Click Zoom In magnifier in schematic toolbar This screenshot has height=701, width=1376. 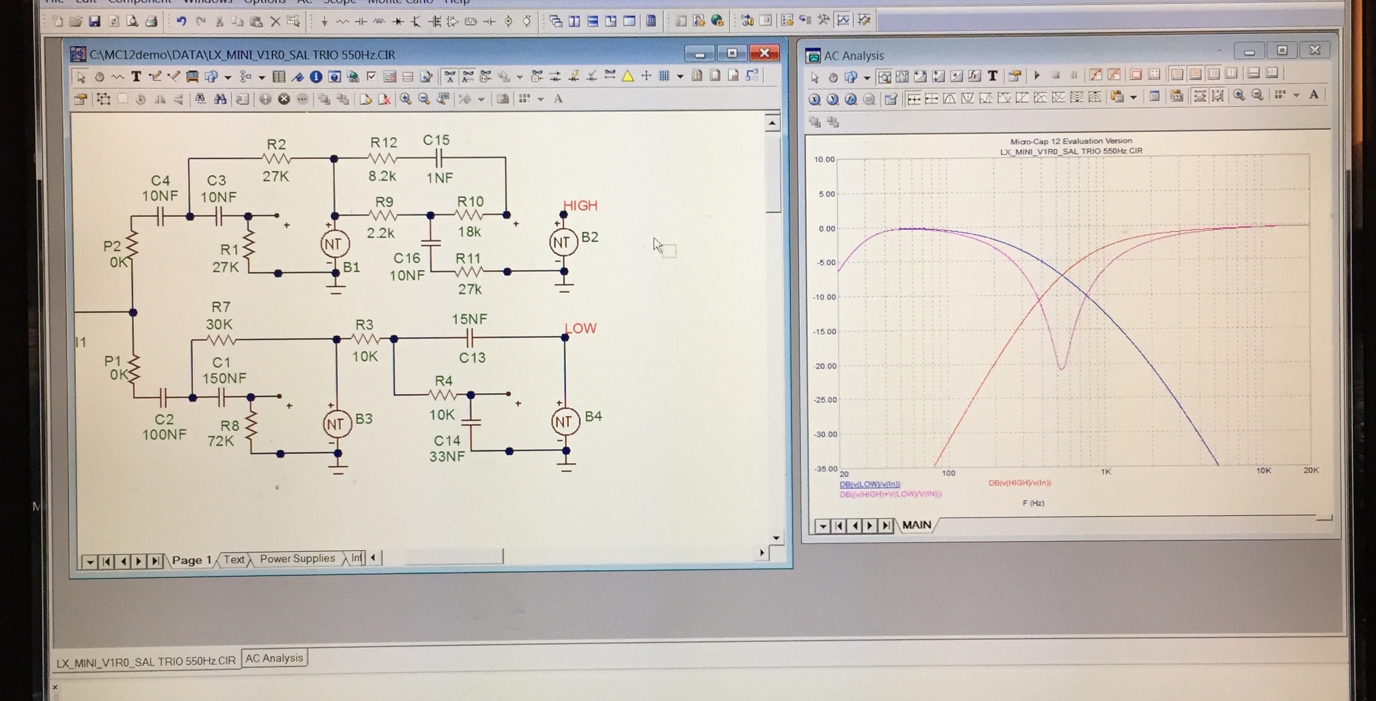tap(405, 99)
